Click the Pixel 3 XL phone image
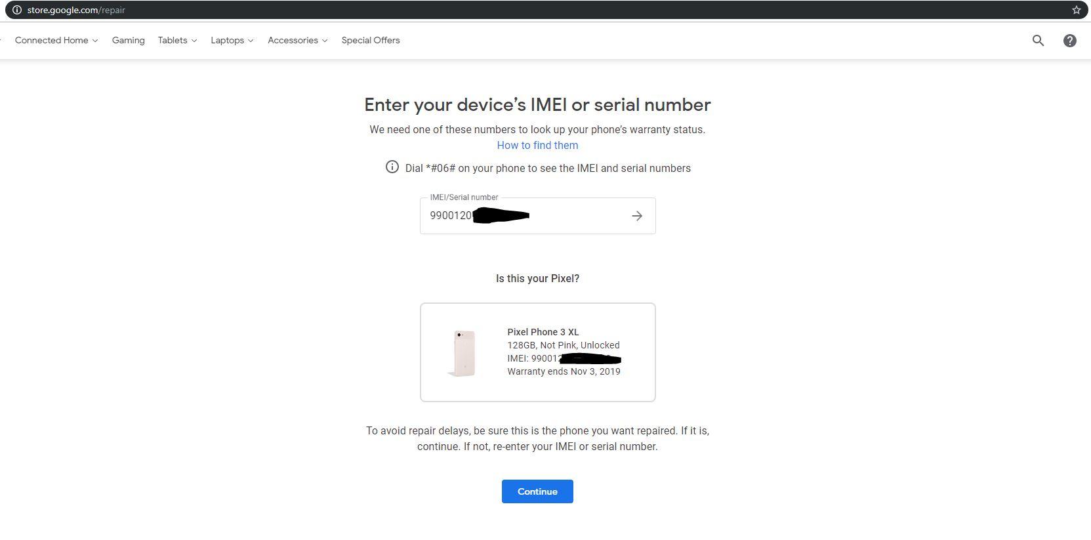The height and width of the screenshot is (540, 1091). click(463, 353)
